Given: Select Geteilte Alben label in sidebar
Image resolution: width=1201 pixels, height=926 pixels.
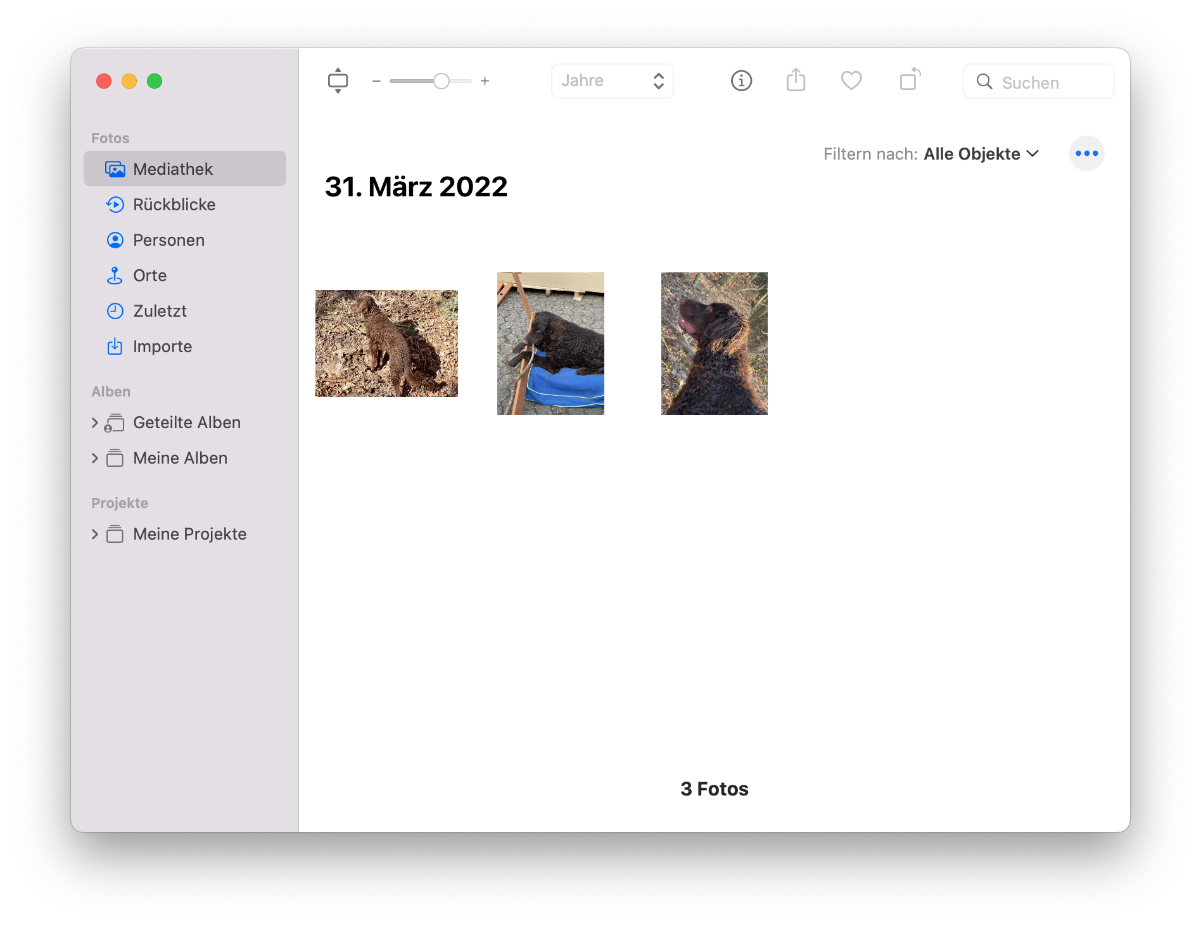Looking at the screenshot, I should pos(187,422).
